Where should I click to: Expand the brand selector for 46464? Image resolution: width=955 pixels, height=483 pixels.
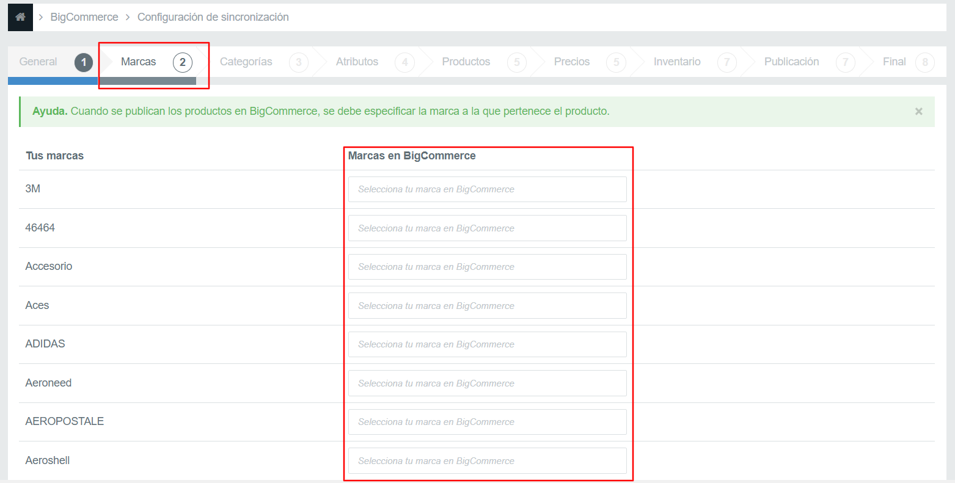488,228
